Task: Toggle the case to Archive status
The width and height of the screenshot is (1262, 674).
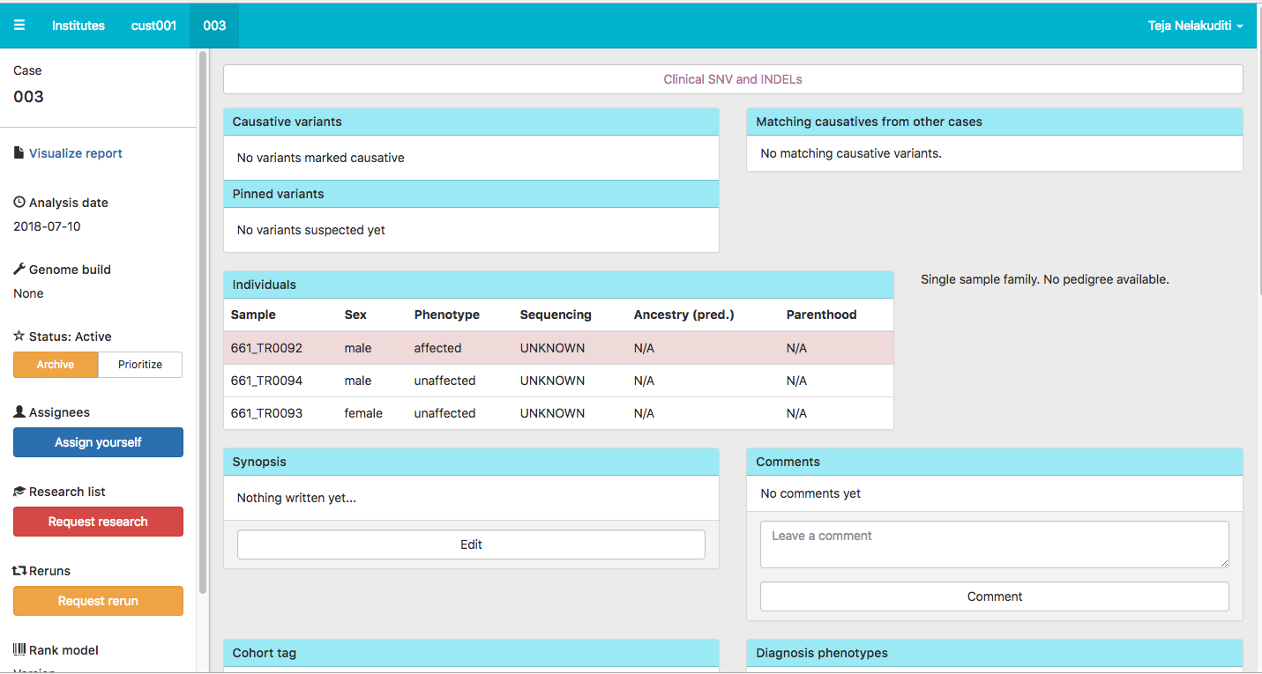Action: pos(56,364)
